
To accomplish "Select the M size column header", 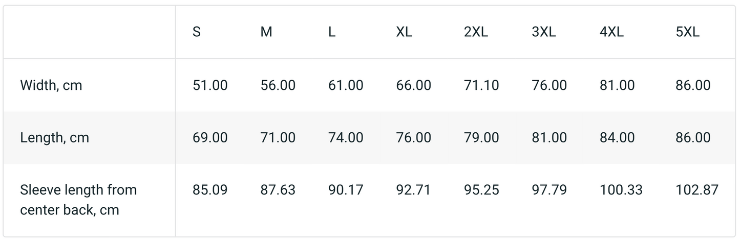I will pos(266,32).
